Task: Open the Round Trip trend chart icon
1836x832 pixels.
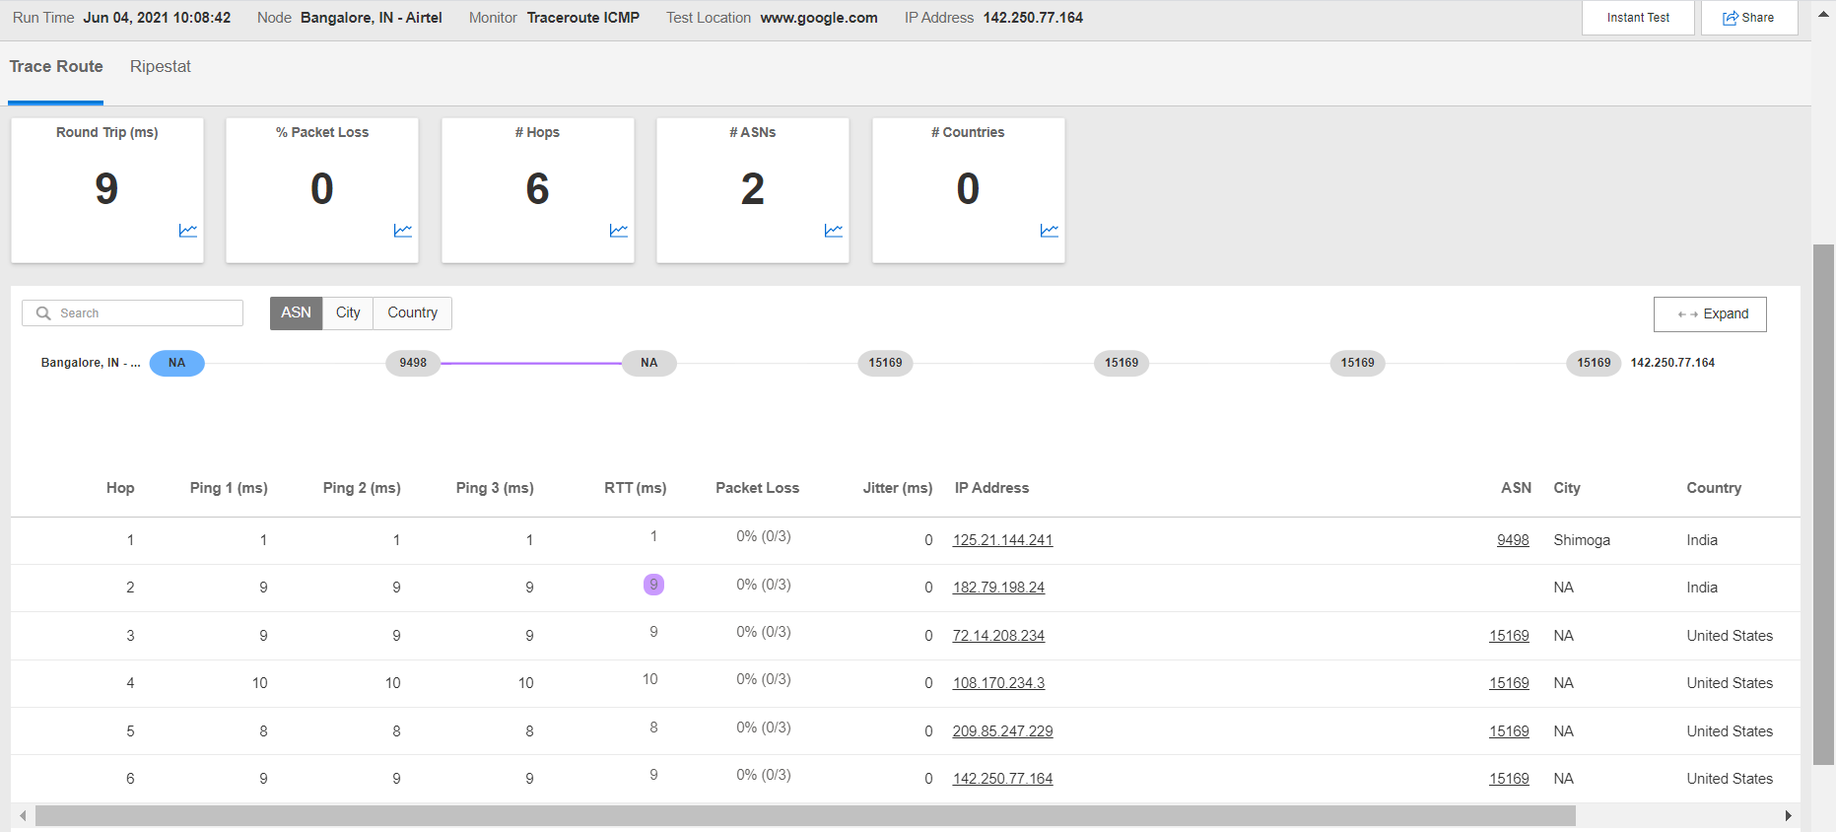Action: [x=187, y=231]
